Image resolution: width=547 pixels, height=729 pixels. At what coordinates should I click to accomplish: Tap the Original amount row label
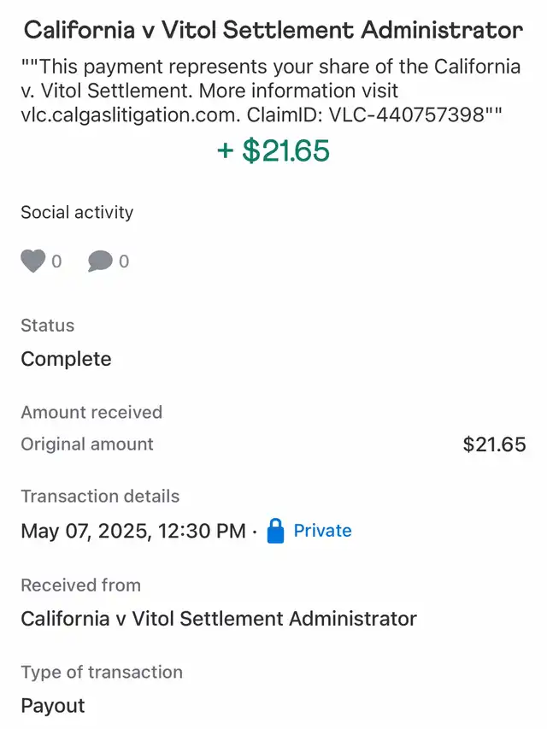[x=87, y=444]
